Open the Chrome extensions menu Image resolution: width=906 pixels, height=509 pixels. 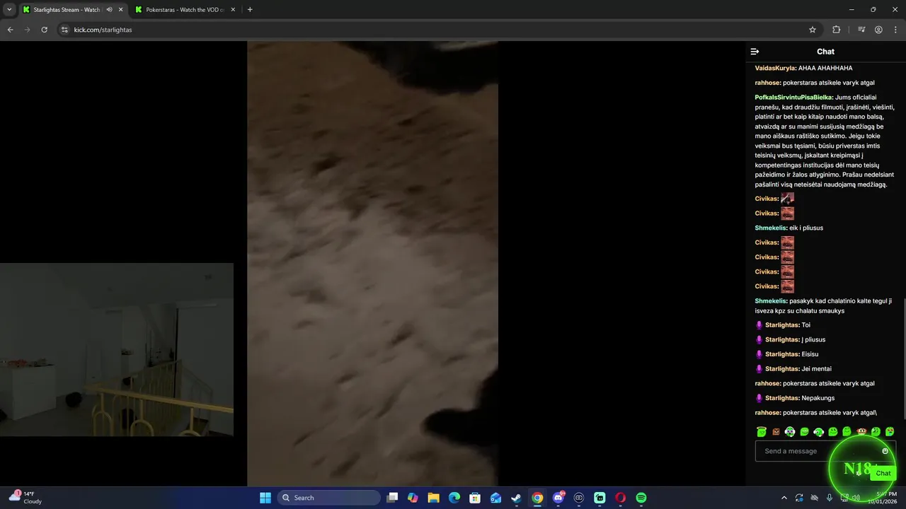(837, 30)
